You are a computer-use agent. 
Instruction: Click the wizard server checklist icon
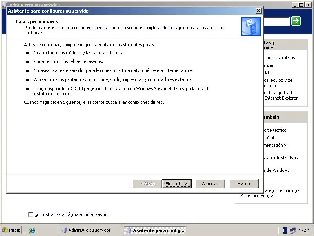(x=251, y=26)
